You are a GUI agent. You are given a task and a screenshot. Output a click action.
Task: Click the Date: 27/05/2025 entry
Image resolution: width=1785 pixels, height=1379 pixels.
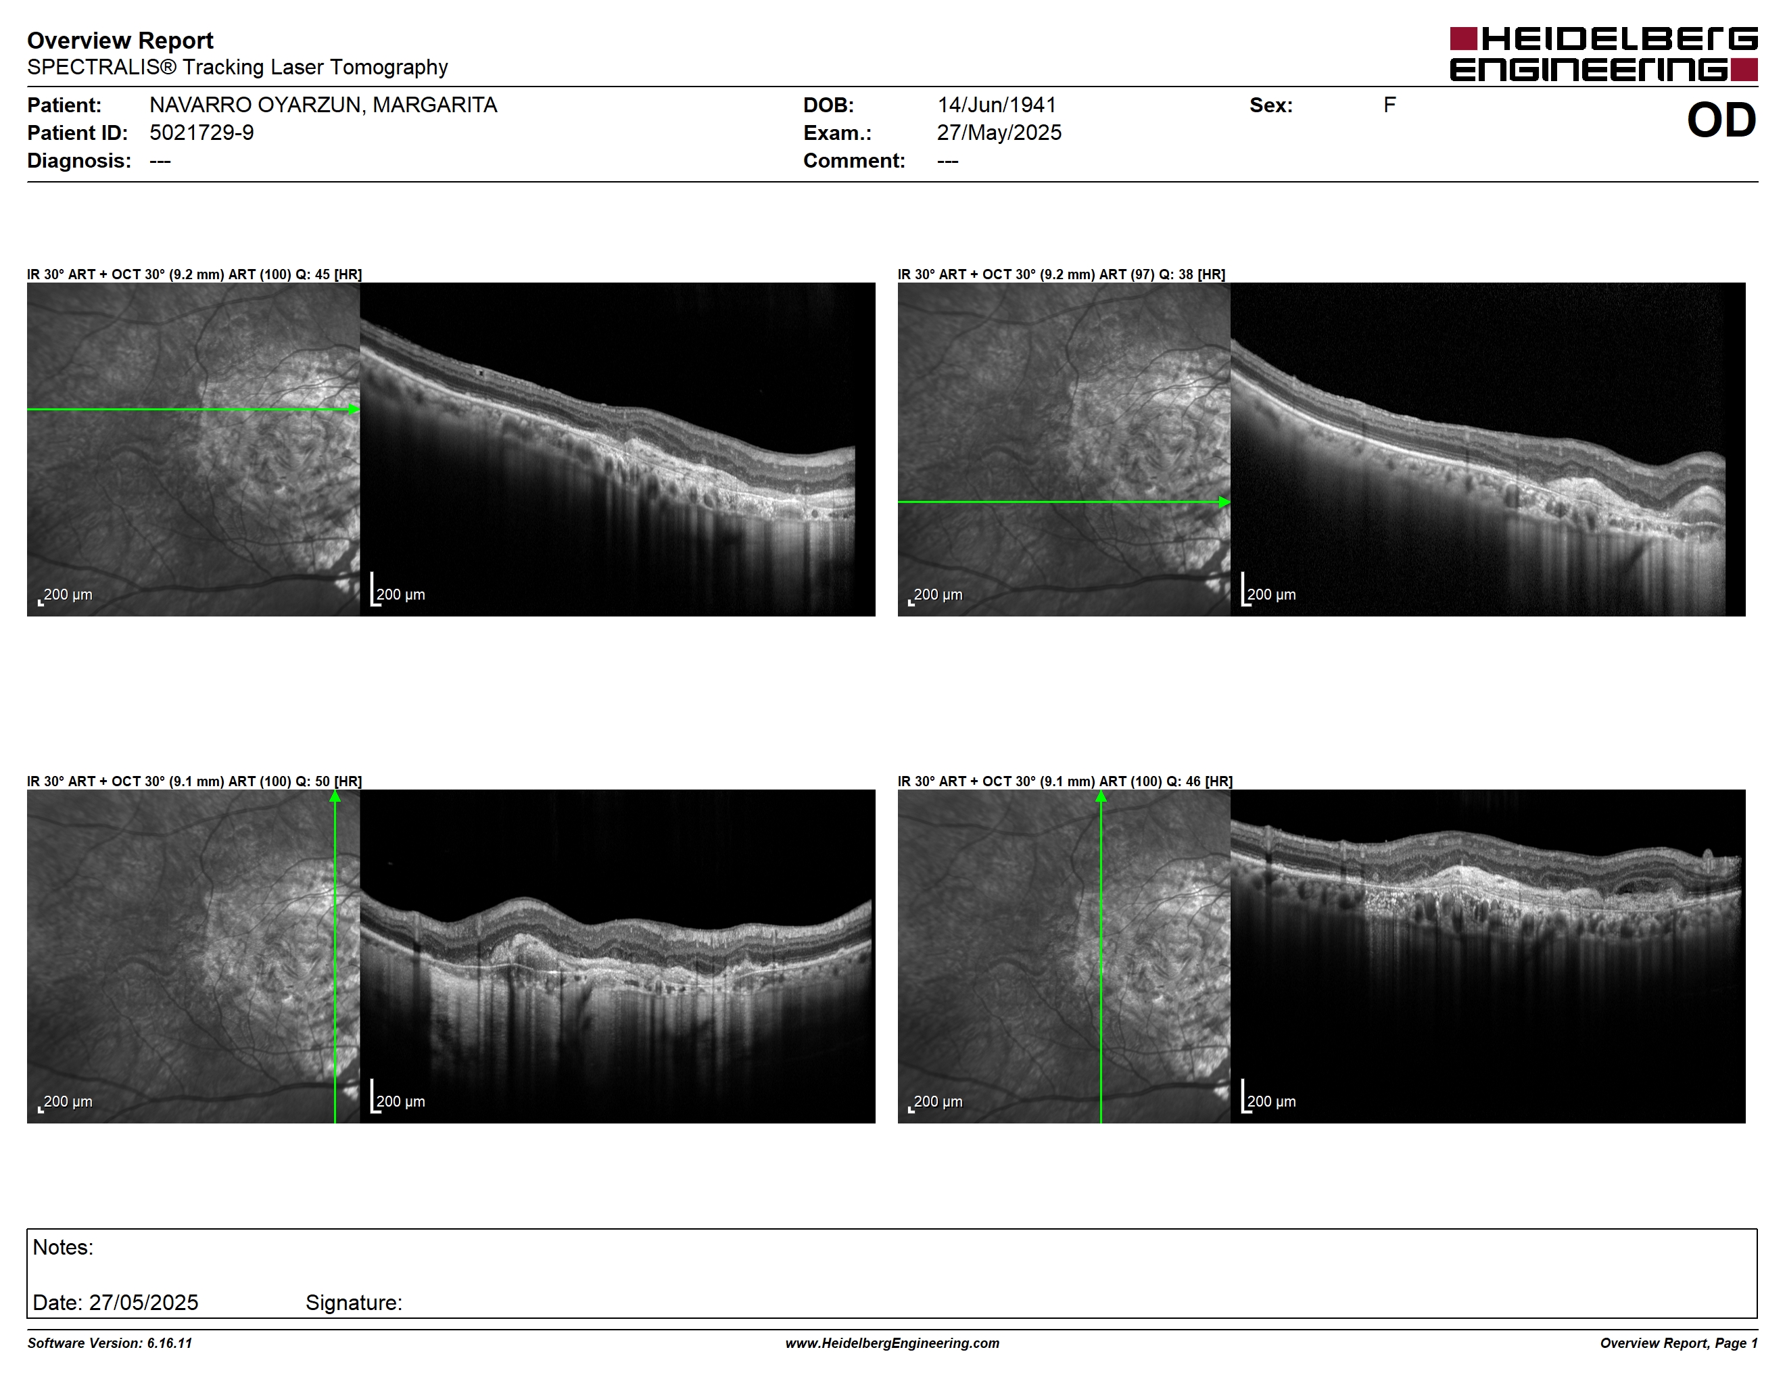pyautogui.click(x=115, y=1302)
